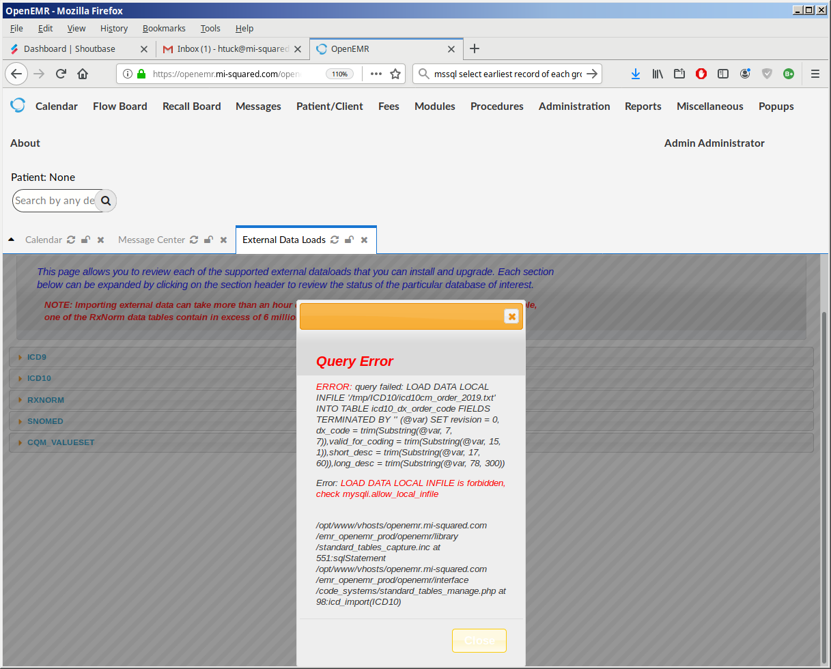The height and width of the screenshot is (669, 831).
Task: Bookmark this page with the star icon
Action: click(x=395, y=74)
